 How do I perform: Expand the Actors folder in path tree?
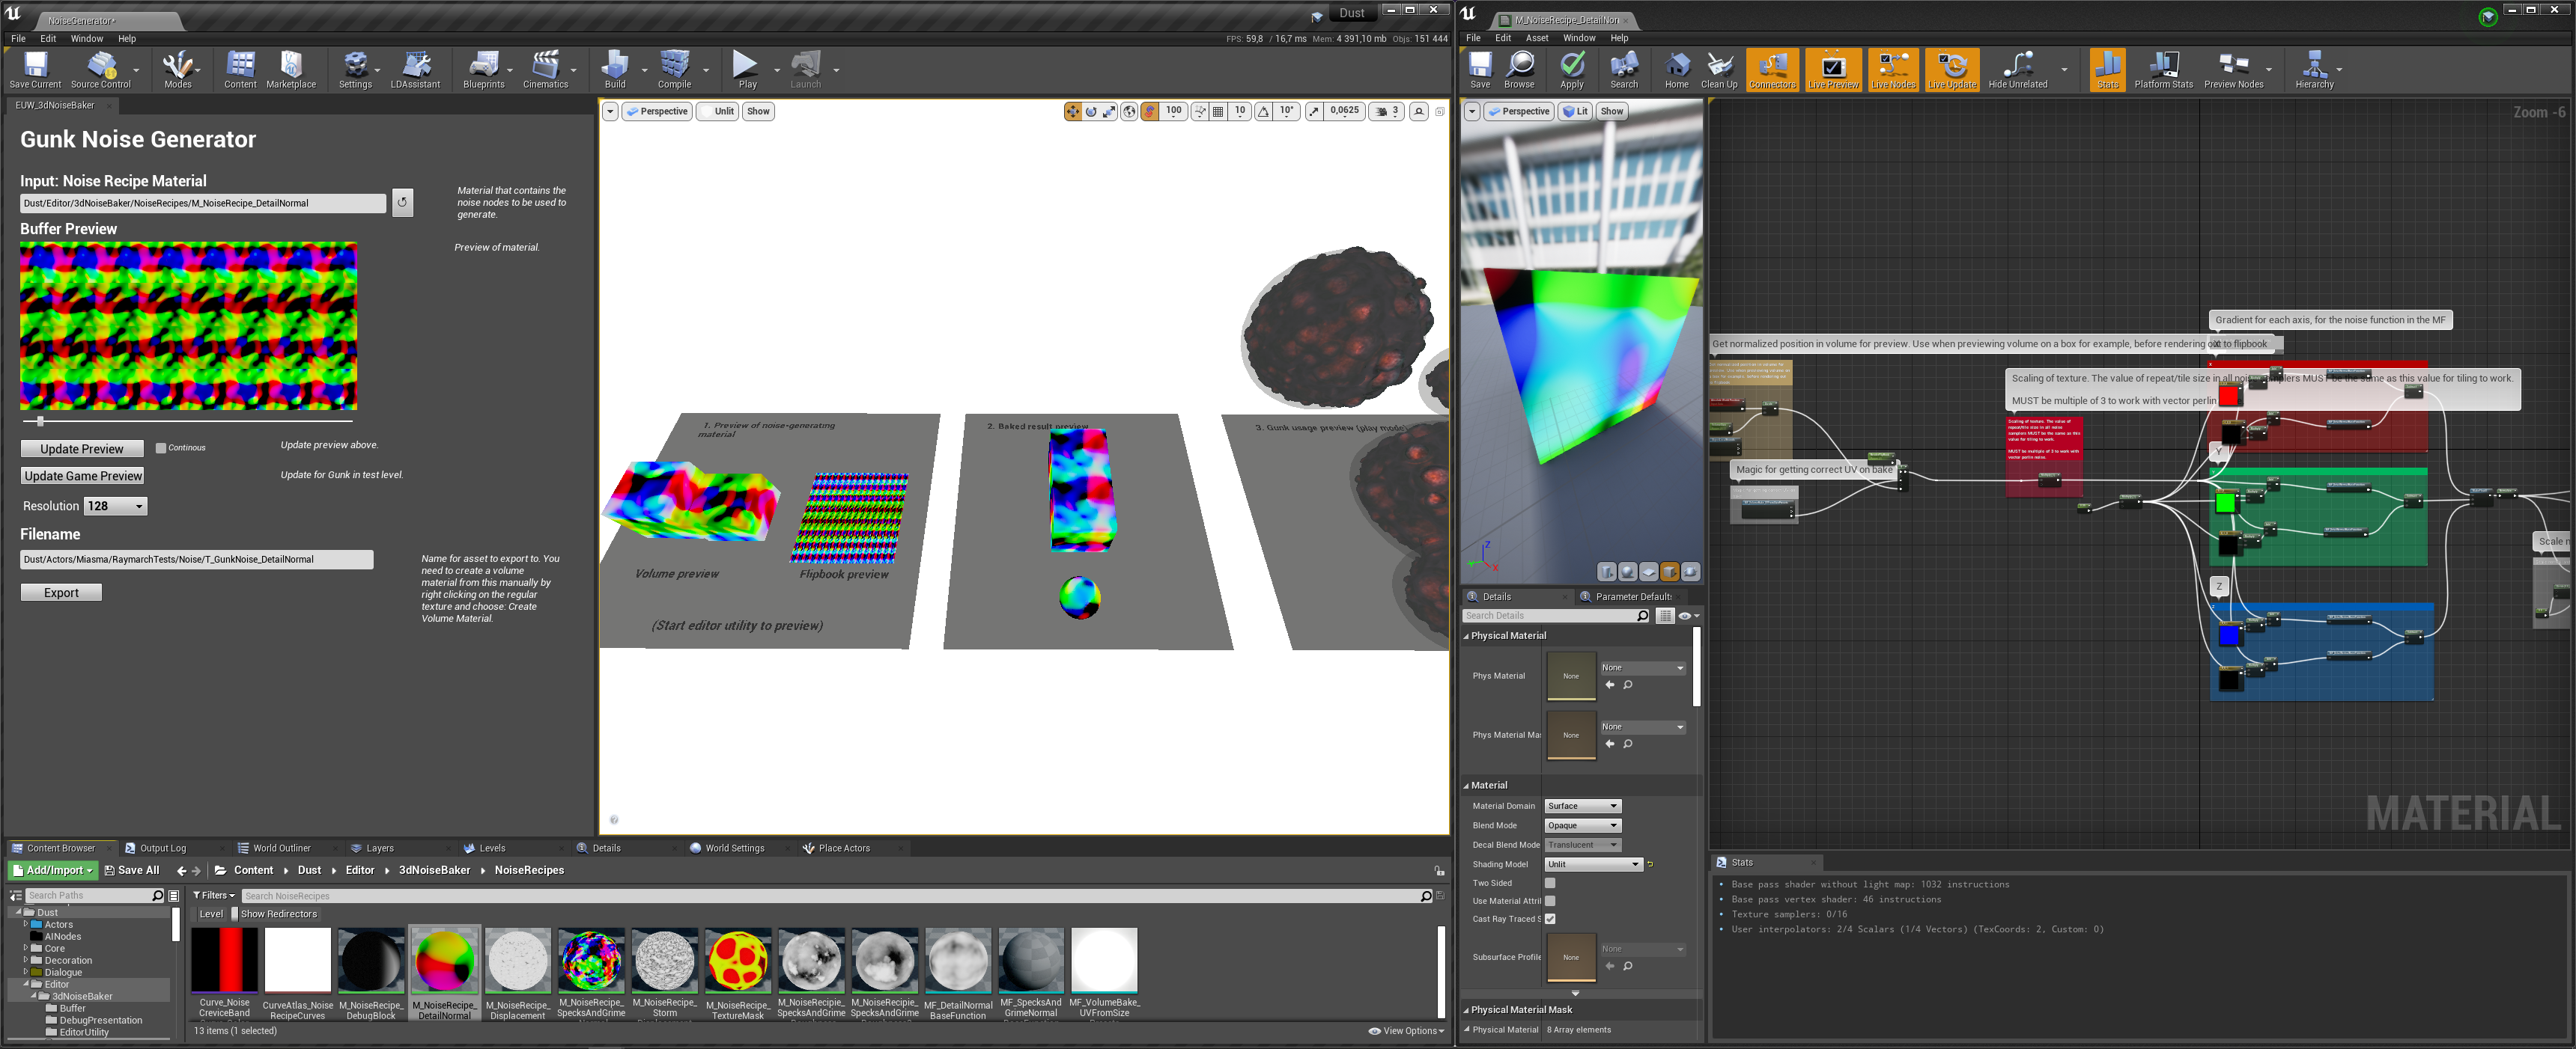[x=26, y=925]
